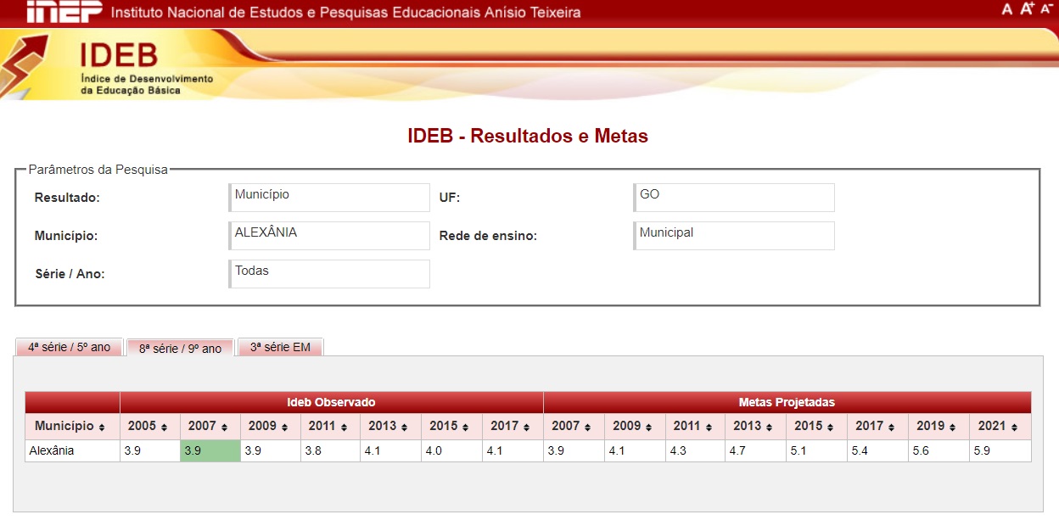Click the 5.6 projected value for 2019
The height and width of the screenshot is (520, 1059).
pyautogui.click(x=939, y=450)
